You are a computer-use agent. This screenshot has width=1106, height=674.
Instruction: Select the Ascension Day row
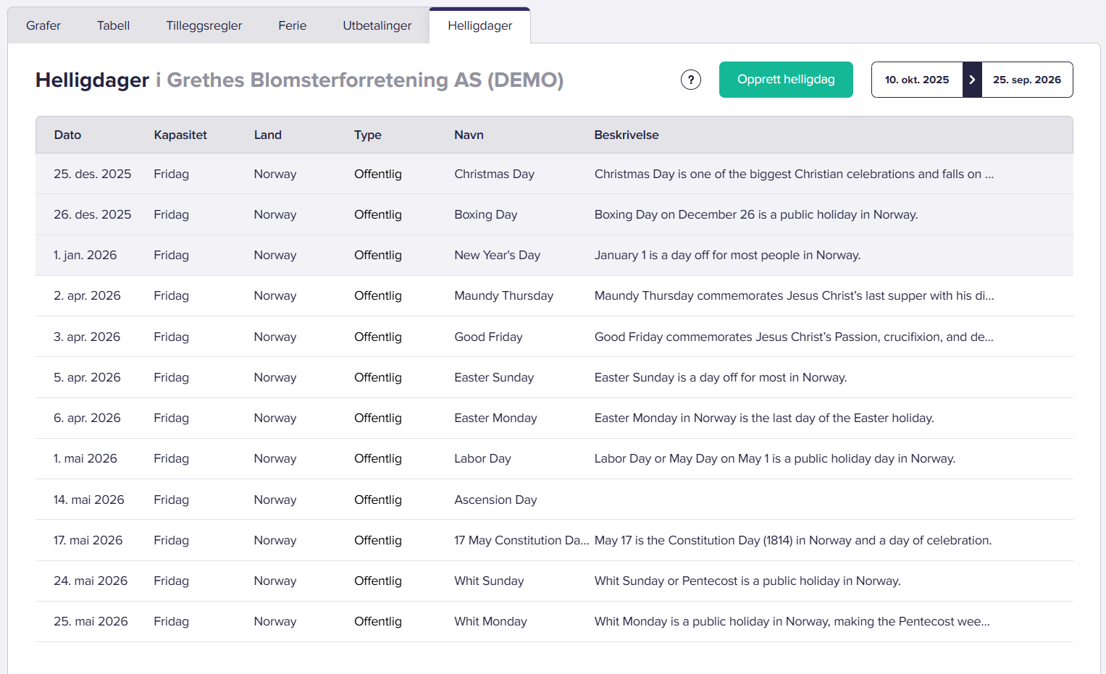click(x=495, y=500)
